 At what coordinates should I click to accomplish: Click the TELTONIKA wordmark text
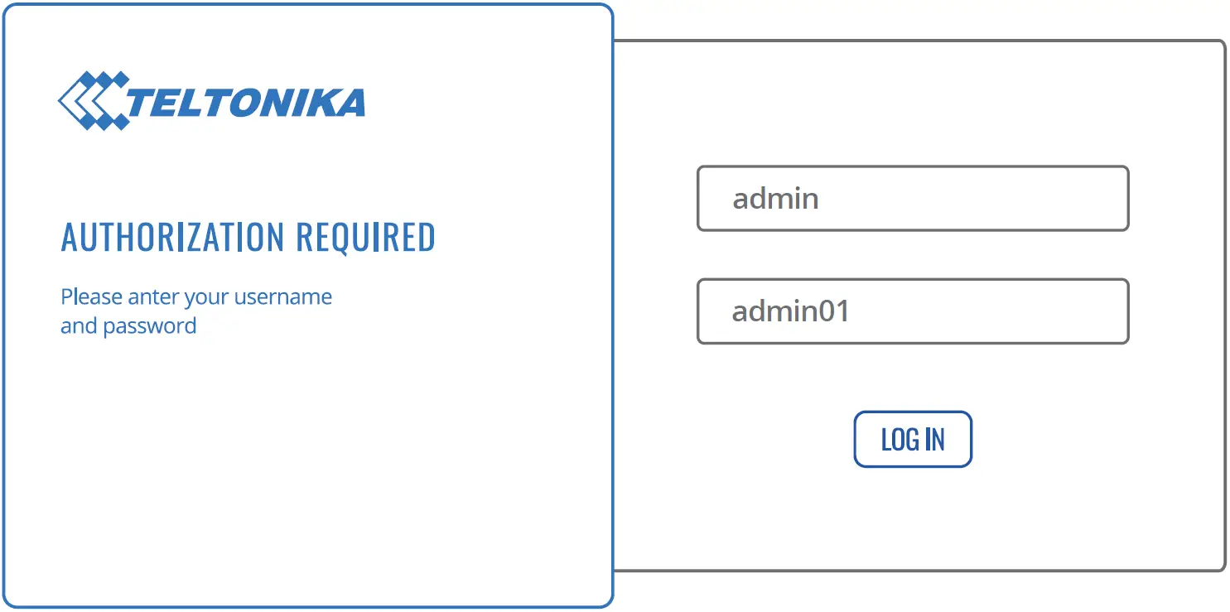[246, 104]
